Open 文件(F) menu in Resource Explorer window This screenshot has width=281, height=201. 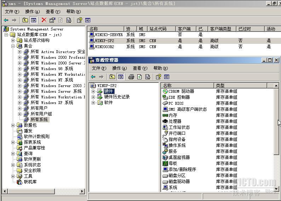99,68
